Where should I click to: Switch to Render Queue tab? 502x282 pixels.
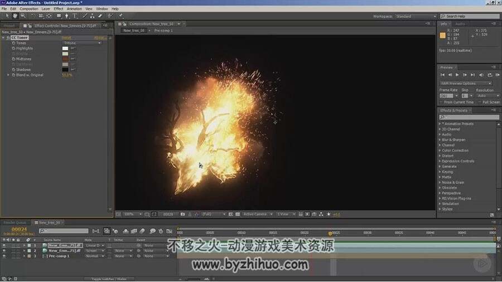pyautogui.click(x=15, y=222)
